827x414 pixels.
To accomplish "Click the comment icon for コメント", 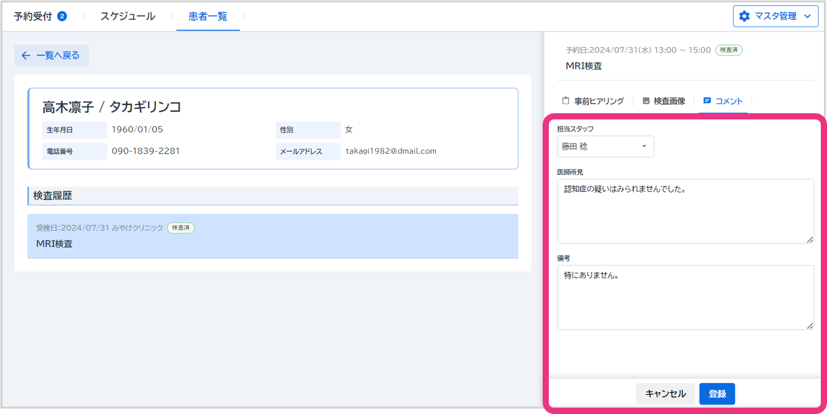I will (707, 101).
